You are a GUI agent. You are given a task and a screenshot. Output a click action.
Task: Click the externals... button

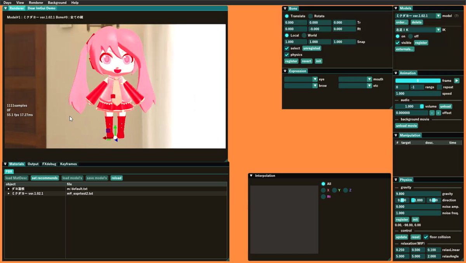tap(405, 49)
